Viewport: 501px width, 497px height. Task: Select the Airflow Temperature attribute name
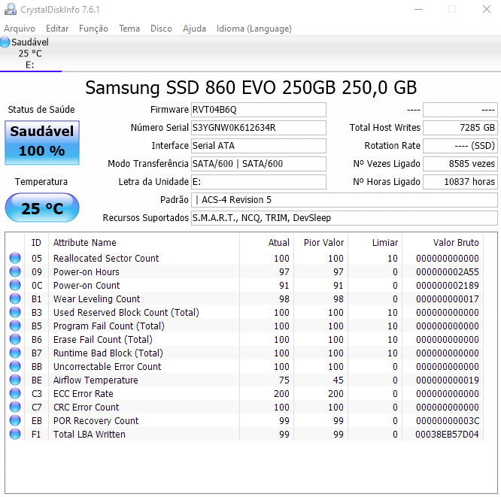point(96,380)
